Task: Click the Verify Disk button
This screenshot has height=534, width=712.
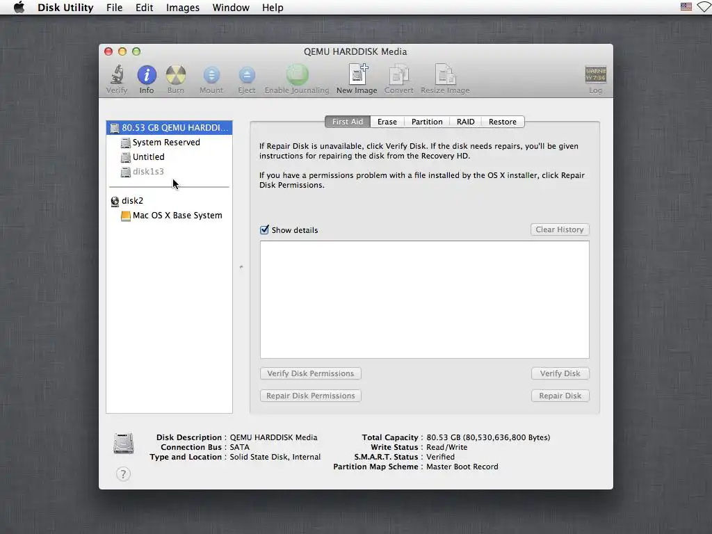Action: coord(560,373)
